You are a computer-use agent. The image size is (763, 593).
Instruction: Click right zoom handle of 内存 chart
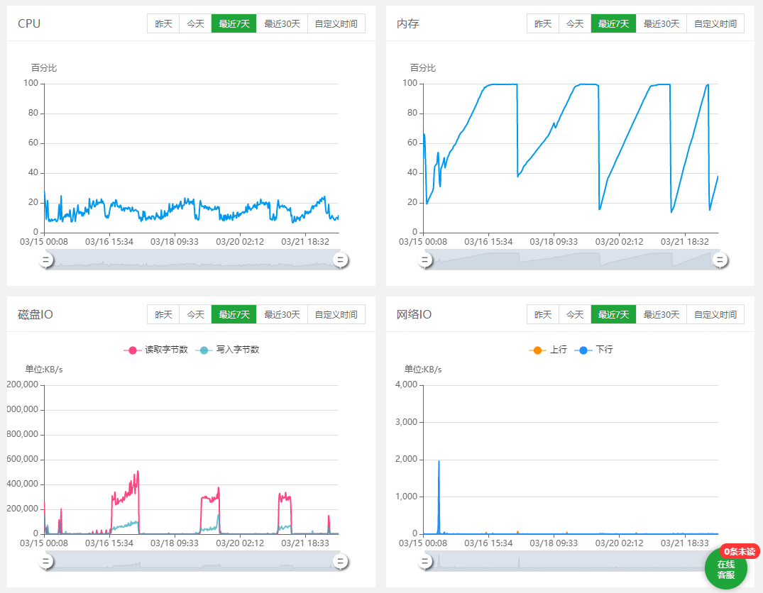pyautogui.click(x=720, y=260)
